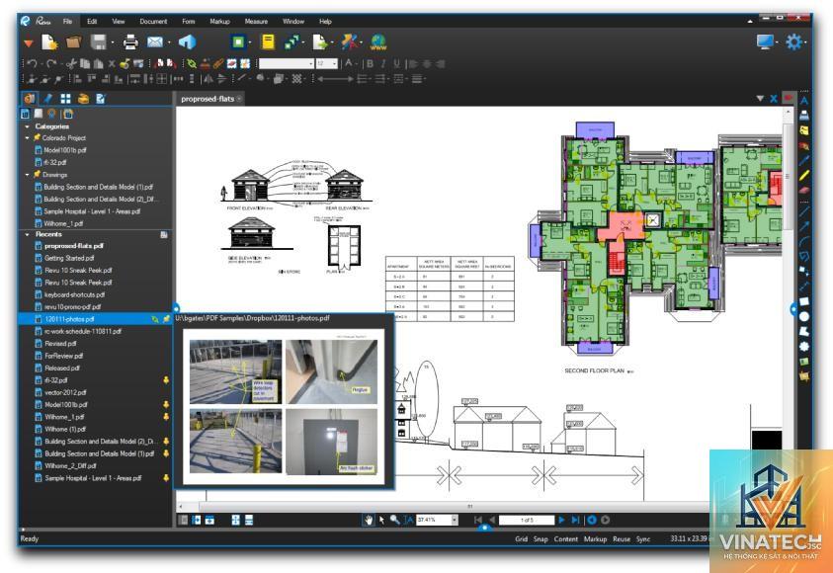
Task: Toggle Markup snapping in the status bar
Action: tap(596, 539)
